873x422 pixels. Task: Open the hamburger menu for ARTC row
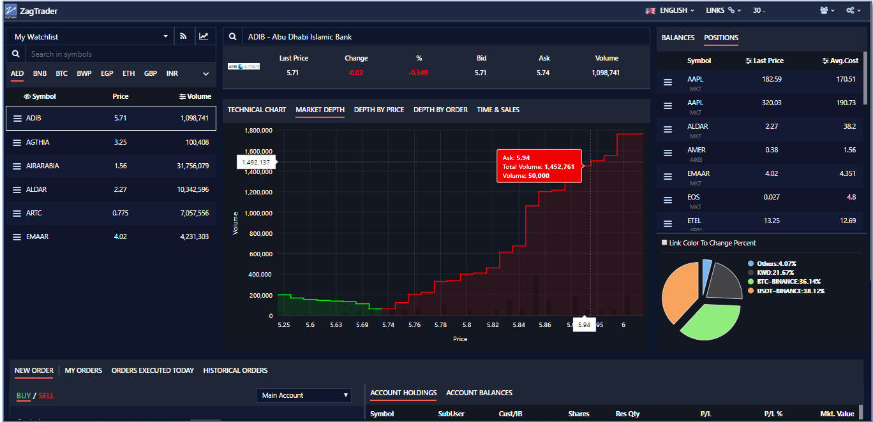[17, 213]
